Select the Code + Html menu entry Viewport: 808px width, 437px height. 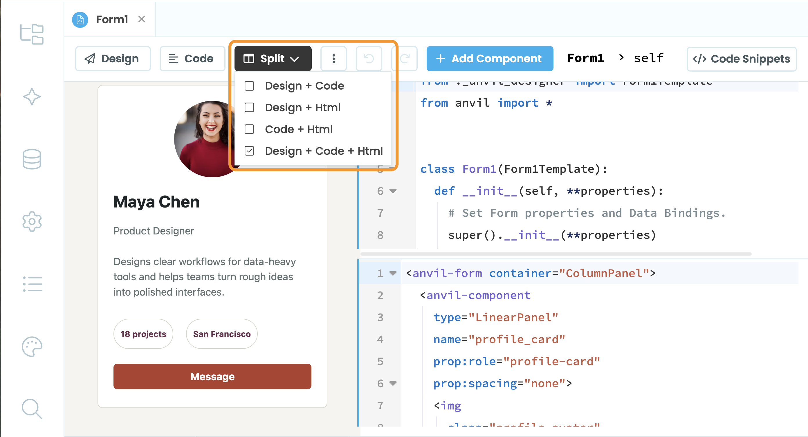click(313, 129)
